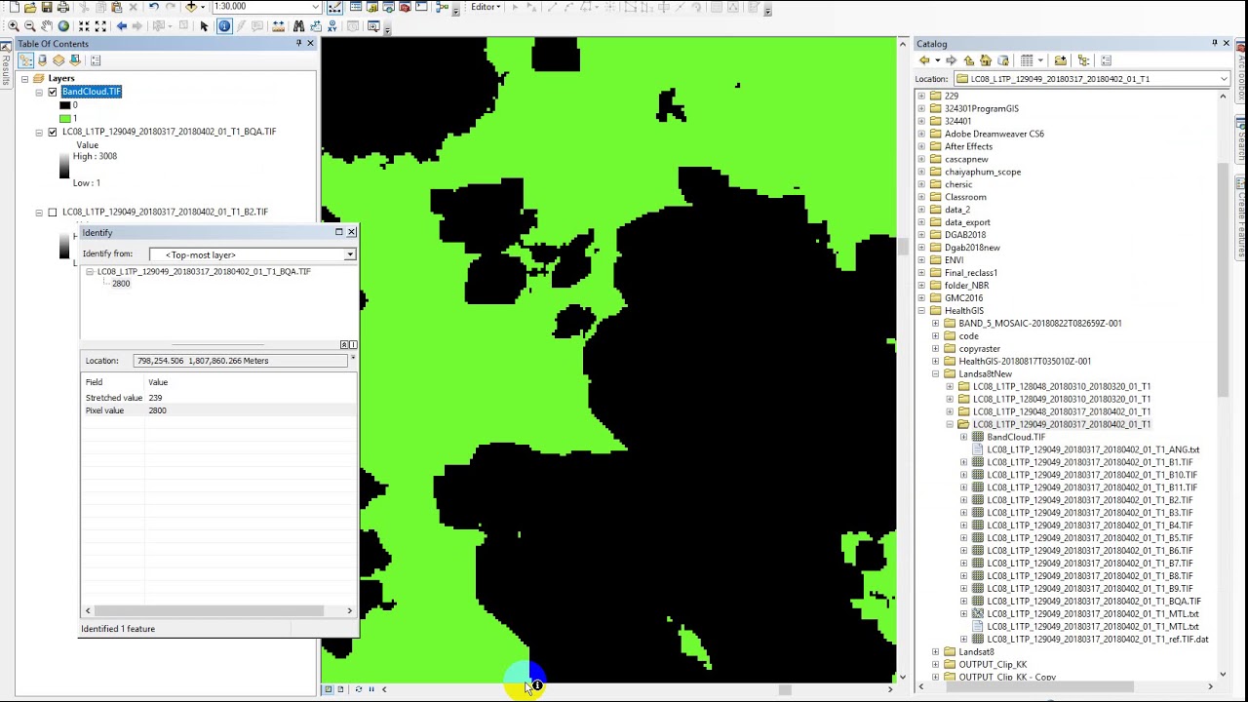The image size is (1248, 702).
Task: Click the black 0 class swatch
Action: coord(64,105)
